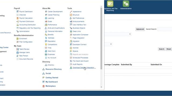Viewport: 172px width, 96px height.
Task: Open the Saved Search combo box
Action: coord(165,29)
